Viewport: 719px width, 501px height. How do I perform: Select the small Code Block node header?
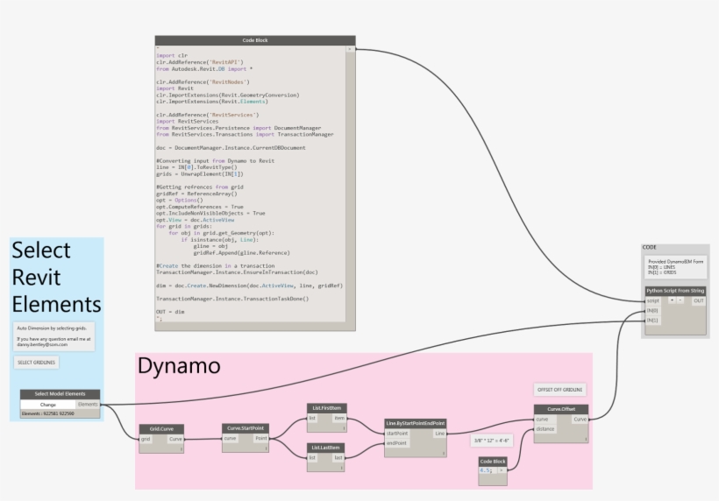click(493, 462)
